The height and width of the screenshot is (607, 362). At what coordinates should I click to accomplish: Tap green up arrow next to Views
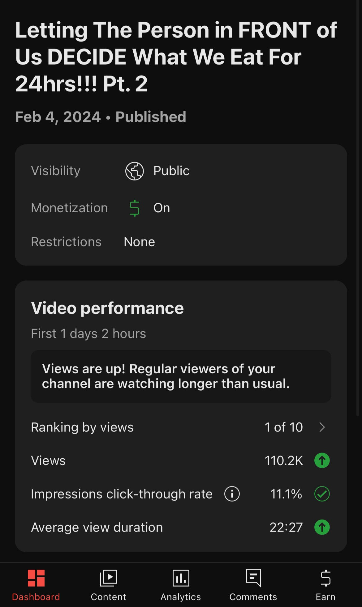tap(322, 461)
